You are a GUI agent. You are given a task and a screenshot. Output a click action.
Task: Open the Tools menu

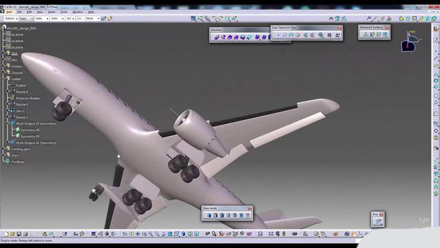coord(64,12)
